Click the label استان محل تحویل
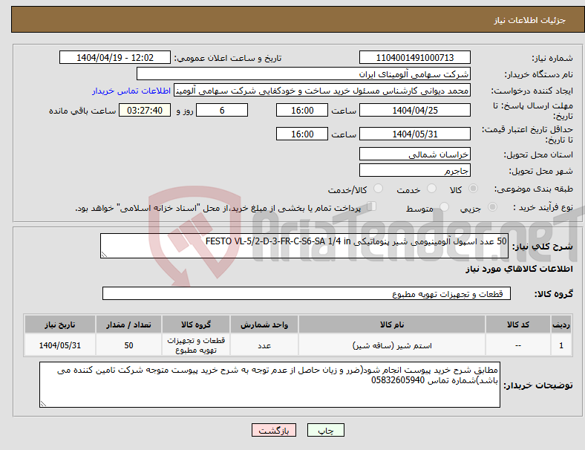 538,154
